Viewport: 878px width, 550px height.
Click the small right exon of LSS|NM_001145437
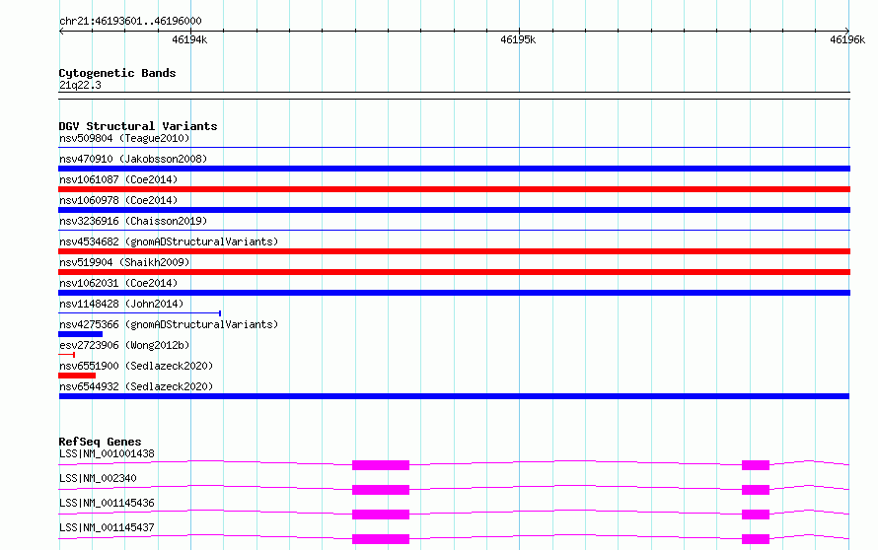click(x=756, y=539)
